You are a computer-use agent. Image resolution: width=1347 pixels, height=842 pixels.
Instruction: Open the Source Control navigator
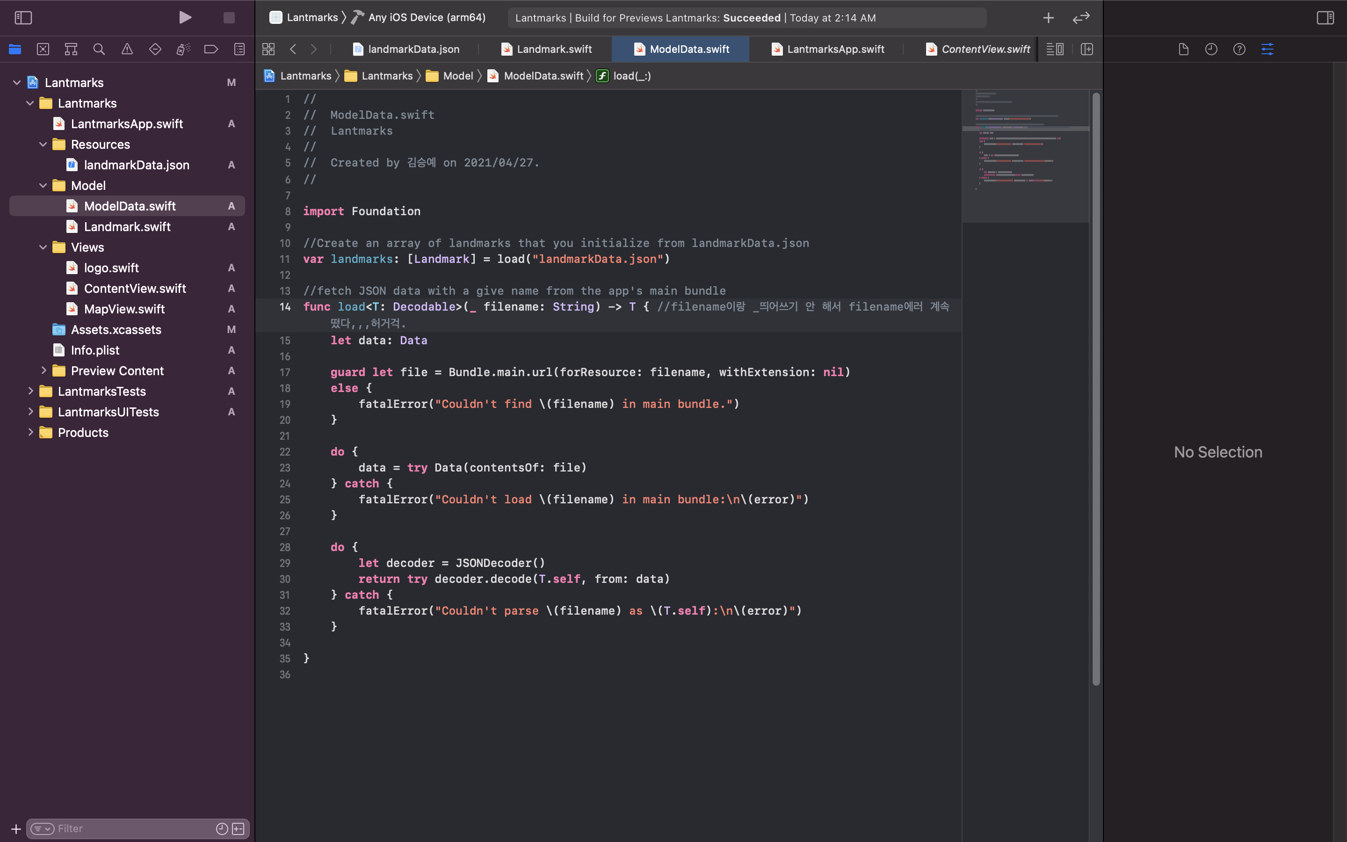tap(43, 49)
